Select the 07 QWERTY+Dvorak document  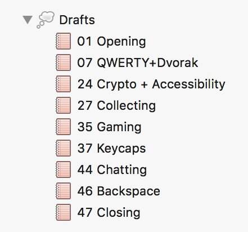(138, 63)
